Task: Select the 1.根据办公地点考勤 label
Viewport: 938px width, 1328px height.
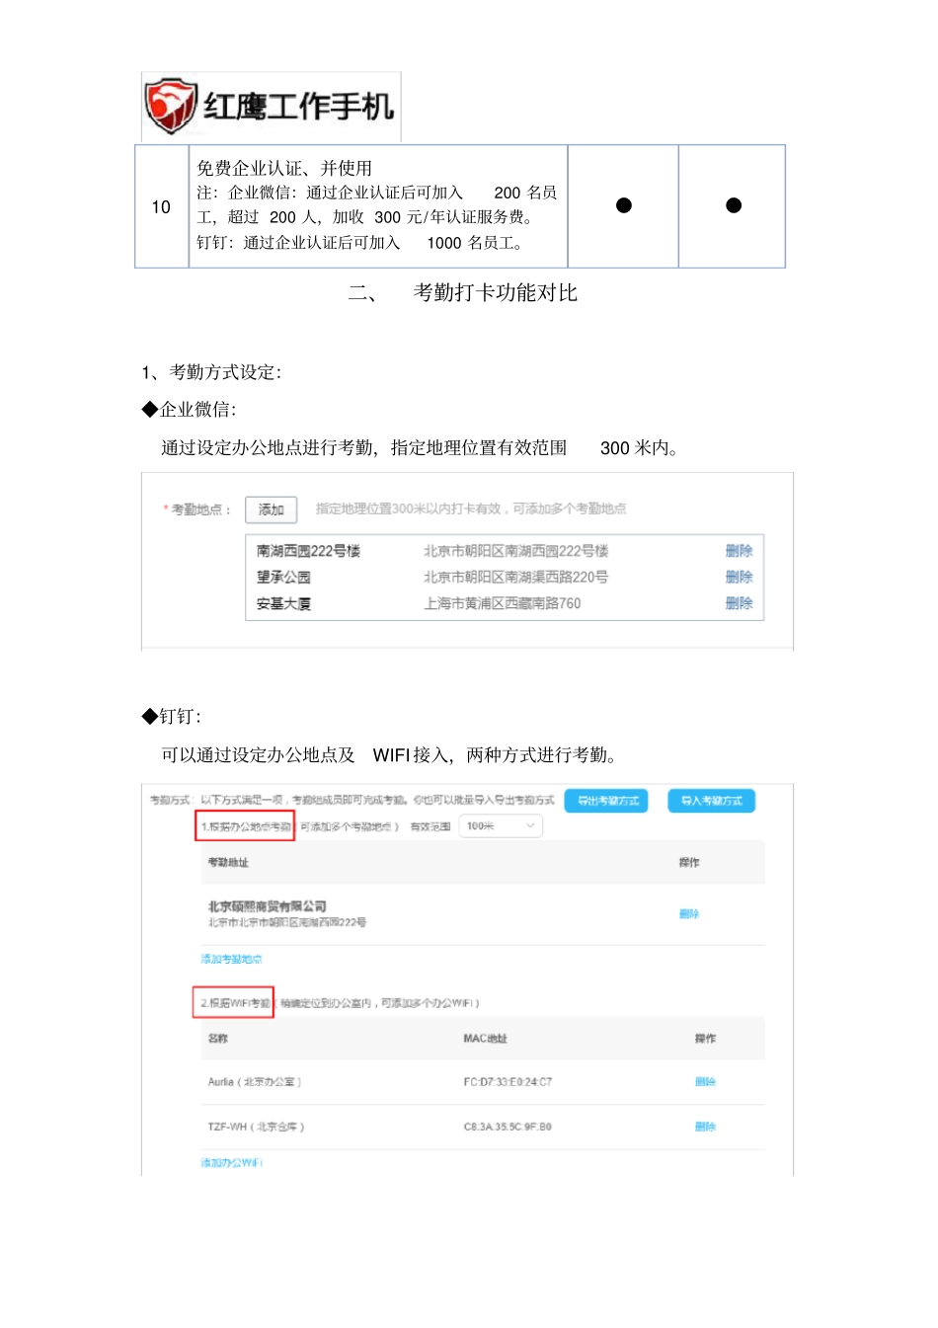Action: click(x=245, y=826)
